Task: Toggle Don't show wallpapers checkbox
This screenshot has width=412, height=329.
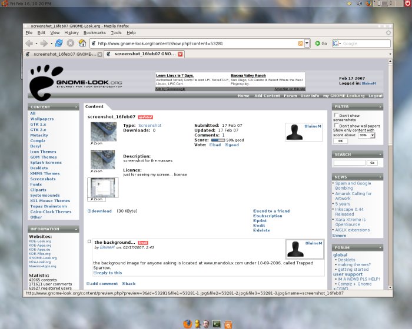Action: (x=336, y=125)
